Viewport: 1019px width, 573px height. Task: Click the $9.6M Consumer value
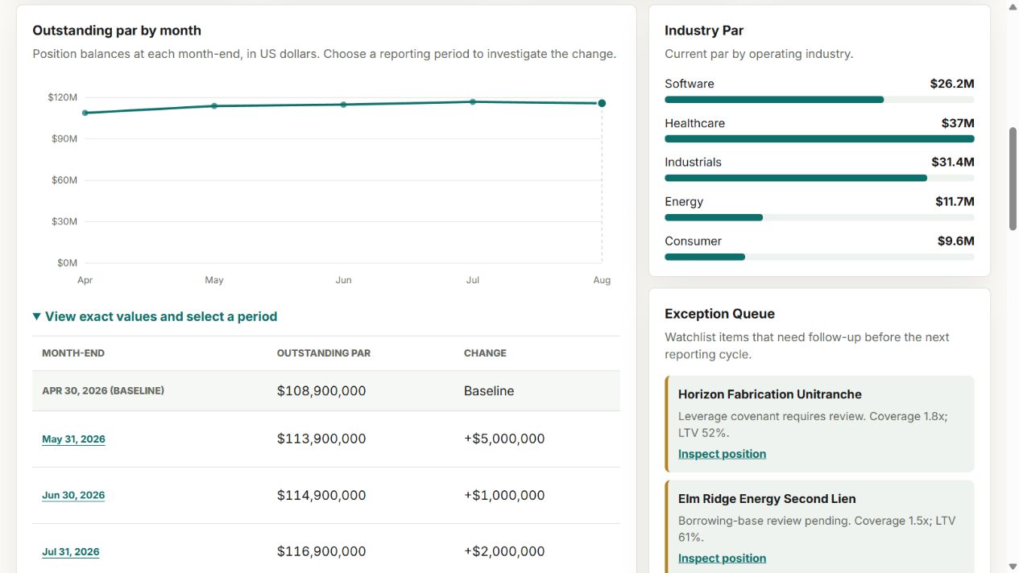[956, 241]
